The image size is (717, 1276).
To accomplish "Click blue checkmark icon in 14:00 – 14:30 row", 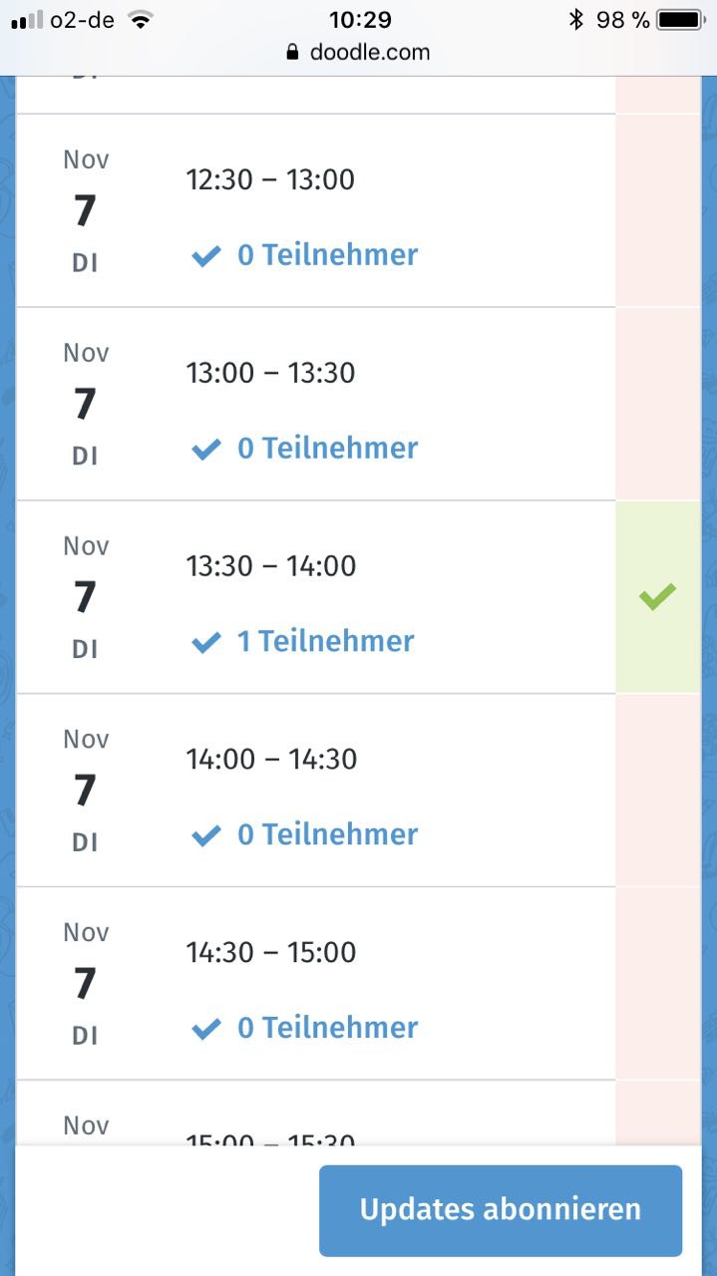I will [x=205, y=835].
